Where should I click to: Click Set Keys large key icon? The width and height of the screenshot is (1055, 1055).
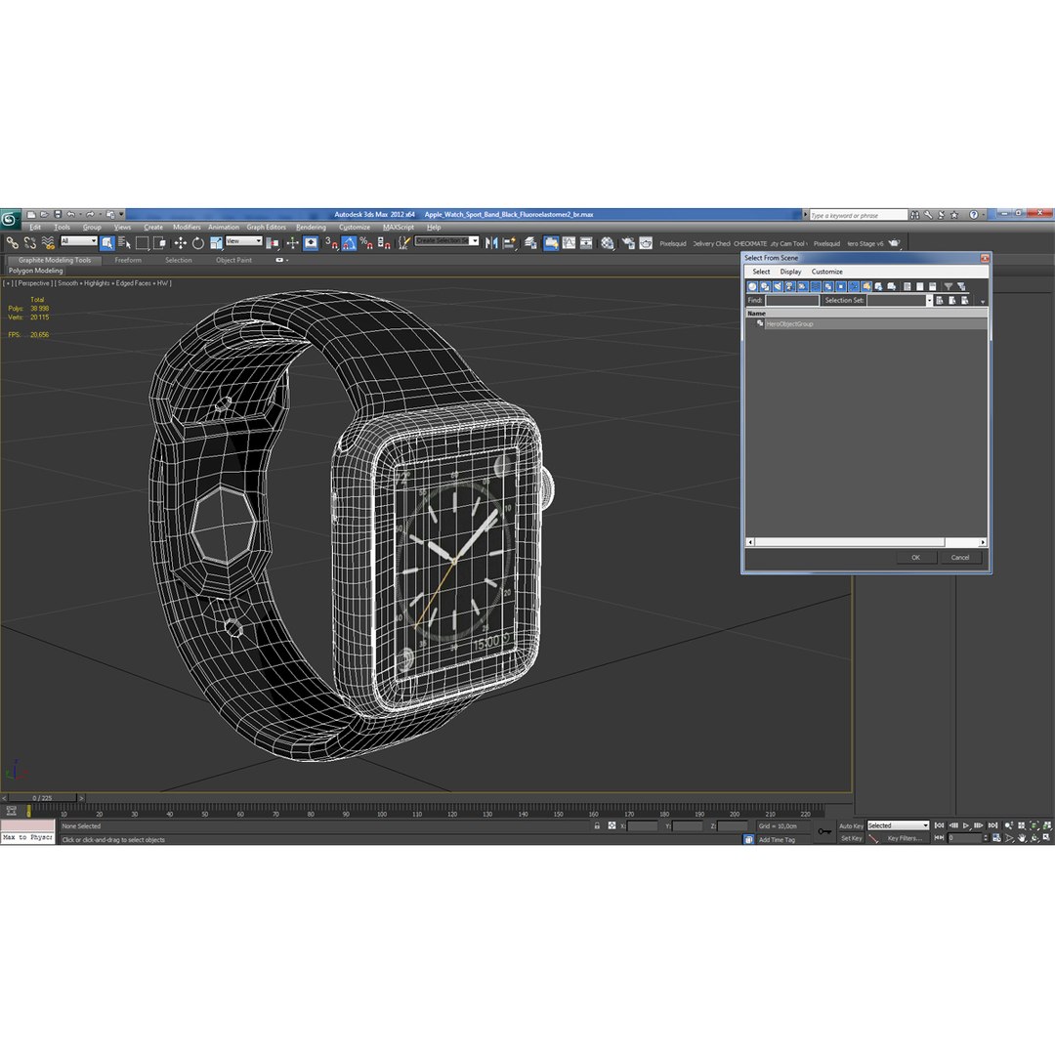coord(824,831)
